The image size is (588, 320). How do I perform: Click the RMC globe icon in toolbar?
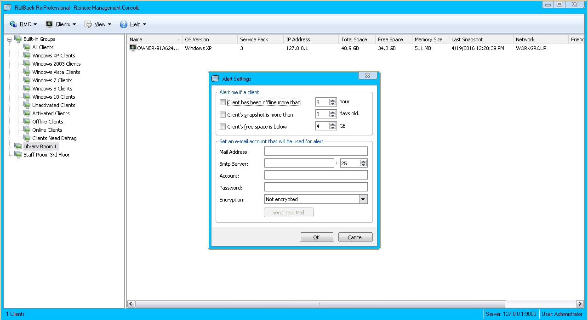click(x=13, y=24)
